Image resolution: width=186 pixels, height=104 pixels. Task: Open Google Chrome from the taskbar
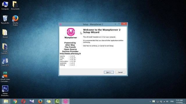click(x=15, y=101)
